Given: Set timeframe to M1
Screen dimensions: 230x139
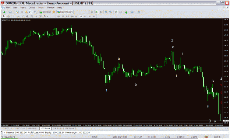Looking at the screenshot, I should (x=59, y=16).
